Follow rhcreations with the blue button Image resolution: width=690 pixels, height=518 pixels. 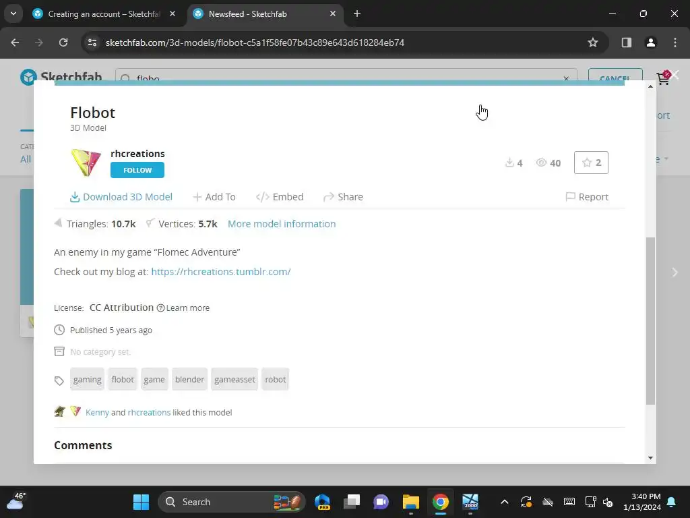coord(137,170)
